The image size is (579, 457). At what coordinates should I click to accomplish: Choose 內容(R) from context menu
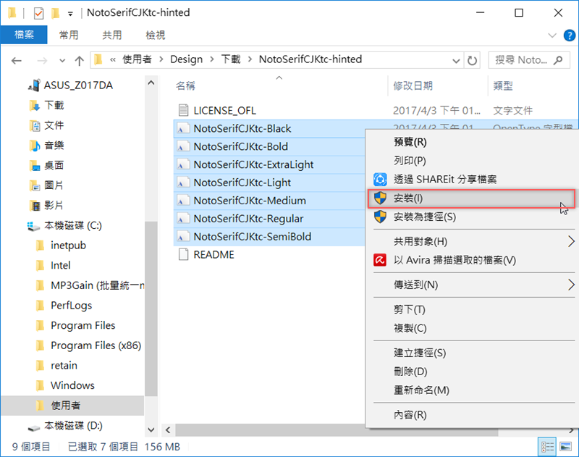coord(472,415)
